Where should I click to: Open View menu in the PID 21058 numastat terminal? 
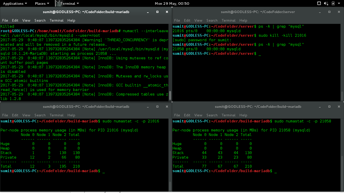[x=198, y=115]
